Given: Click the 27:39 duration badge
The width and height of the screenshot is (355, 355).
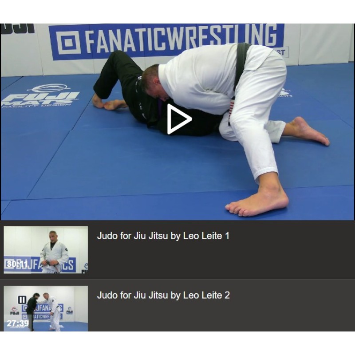Looking at the screenshot, I should click(18, 323).
